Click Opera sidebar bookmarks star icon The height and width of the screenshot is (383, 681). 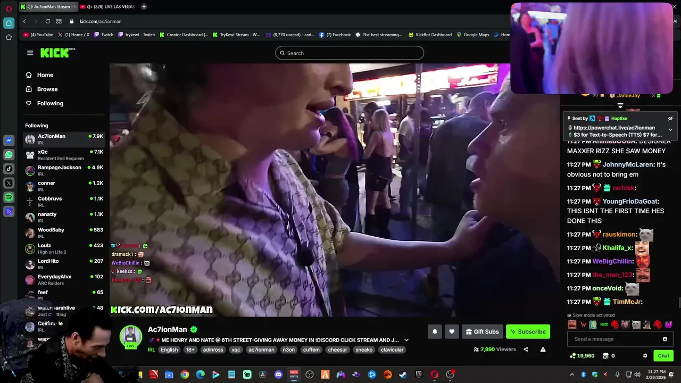9,37
